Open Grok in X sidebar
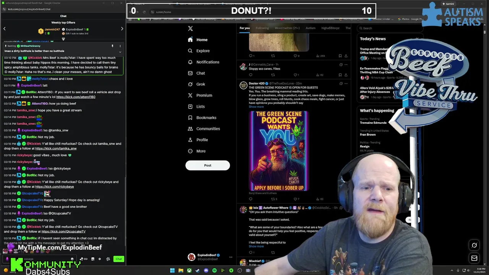489x275 pixels. (x=196, y=84)
